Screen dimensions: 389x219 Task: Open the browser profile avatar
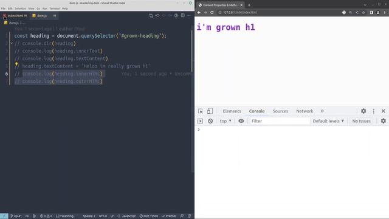point(378,12)
